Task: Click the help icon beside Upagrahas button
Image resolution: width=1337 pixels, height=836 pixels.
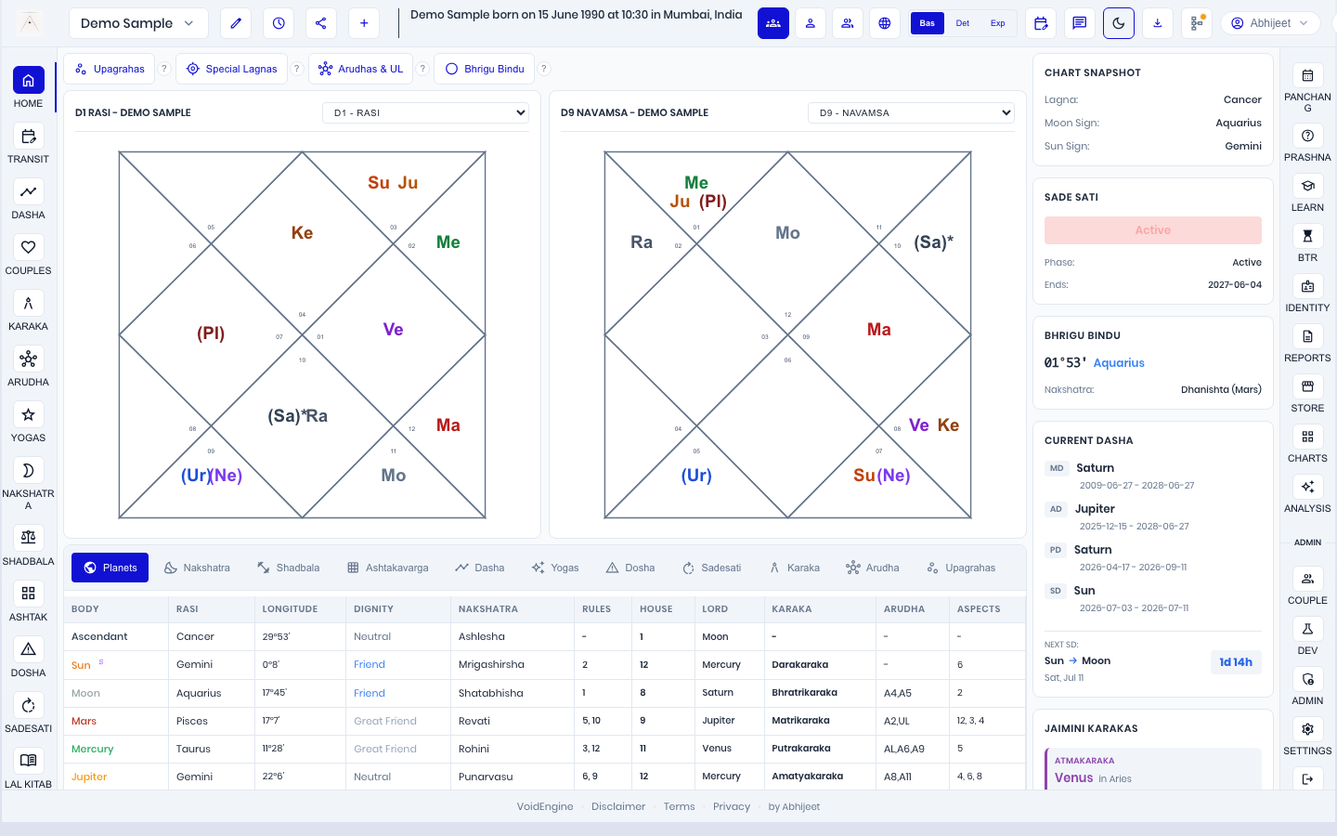Action: tap(164, 69)
